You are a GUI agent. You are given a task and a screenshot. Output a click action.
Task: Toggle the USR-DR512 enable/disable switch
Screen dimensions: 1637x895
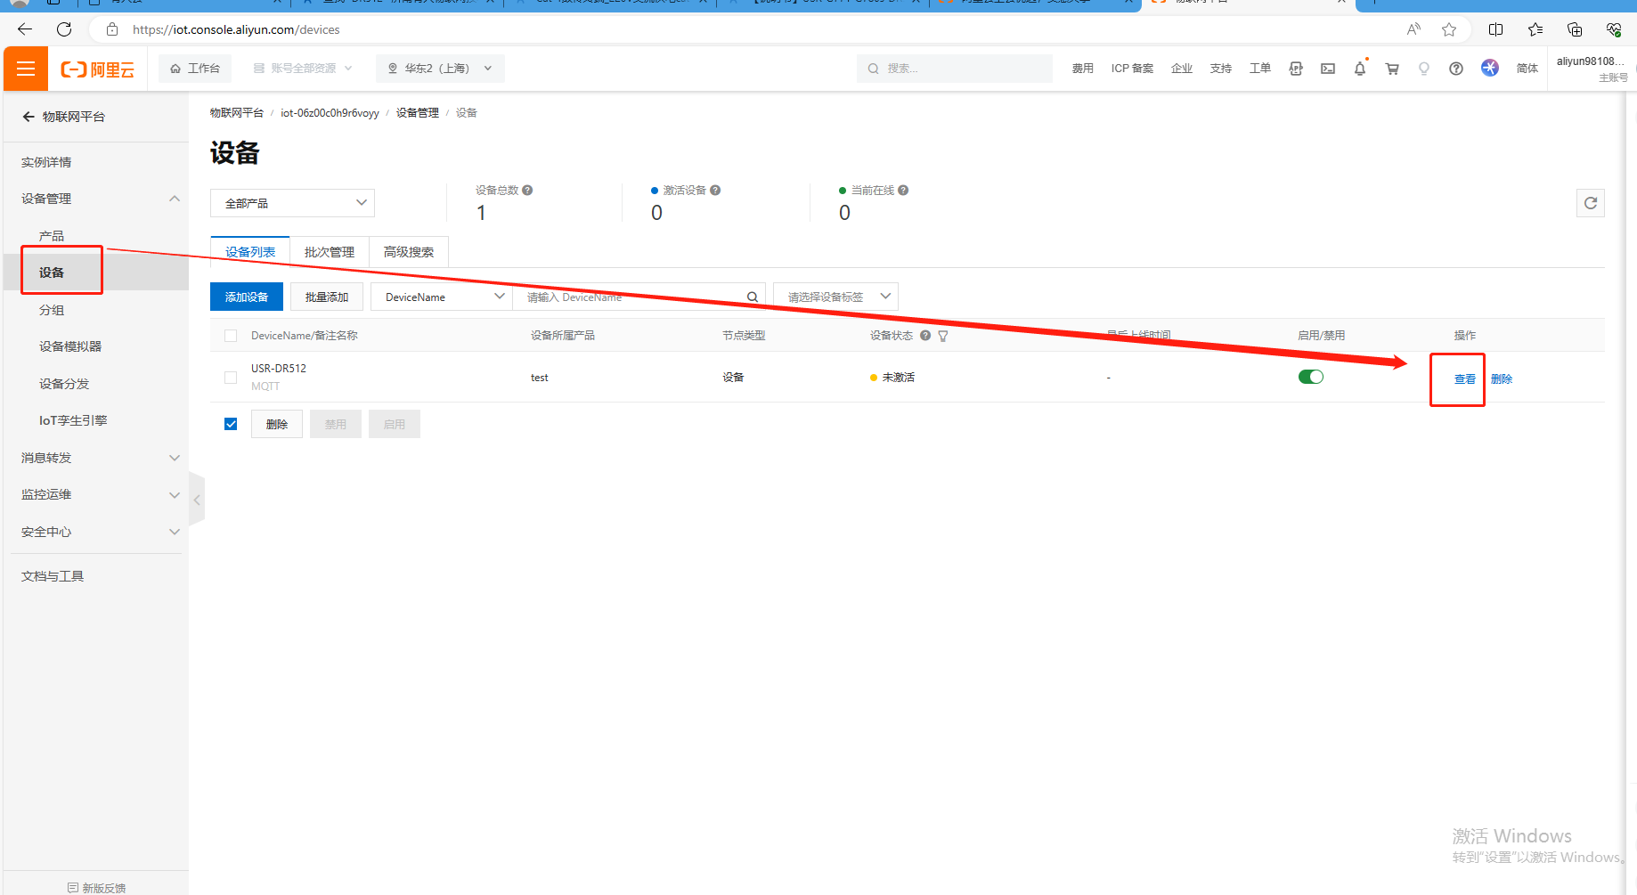click(x=1311, y=377)
